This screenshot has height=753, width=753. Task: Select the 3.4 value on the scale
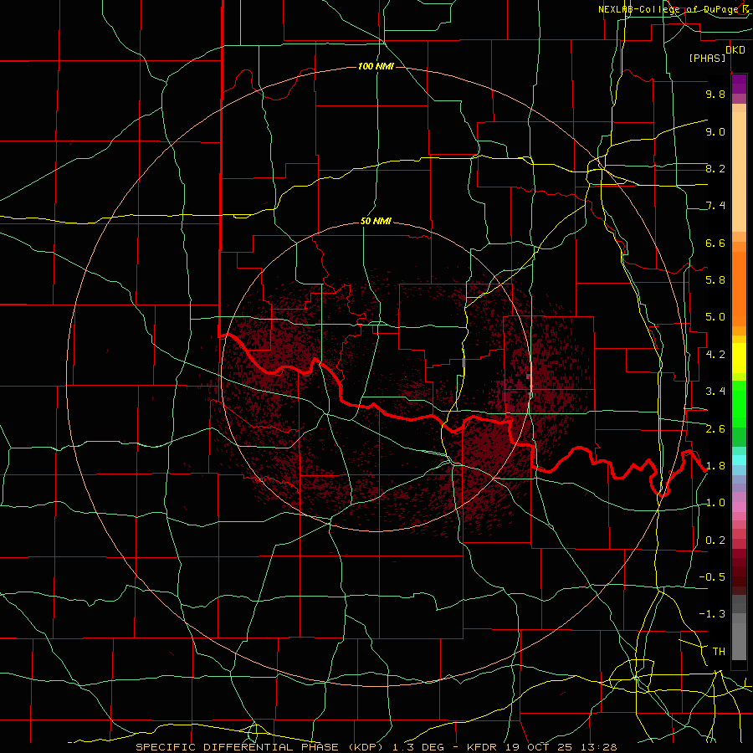[x=715, y=392]
